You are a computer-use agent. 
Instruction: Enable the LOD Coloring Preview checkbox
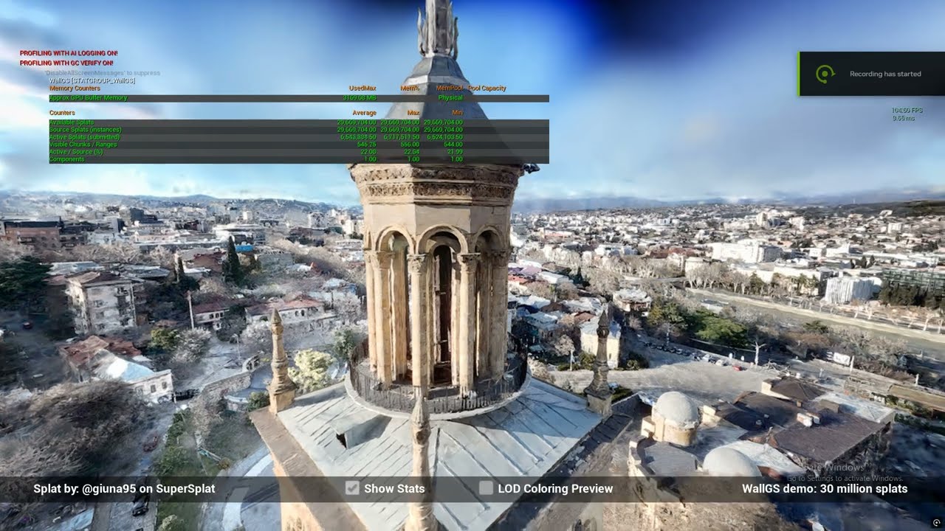tap(486, 488)
